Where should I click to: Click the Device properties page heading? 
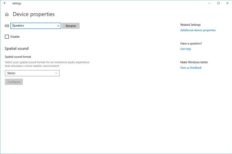click(x=34, y=14)
